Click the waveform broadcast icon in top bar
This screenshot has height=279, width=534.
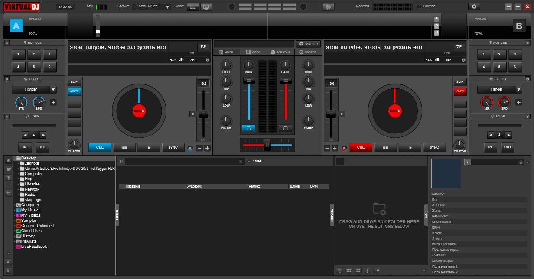[x=329, y=6]
